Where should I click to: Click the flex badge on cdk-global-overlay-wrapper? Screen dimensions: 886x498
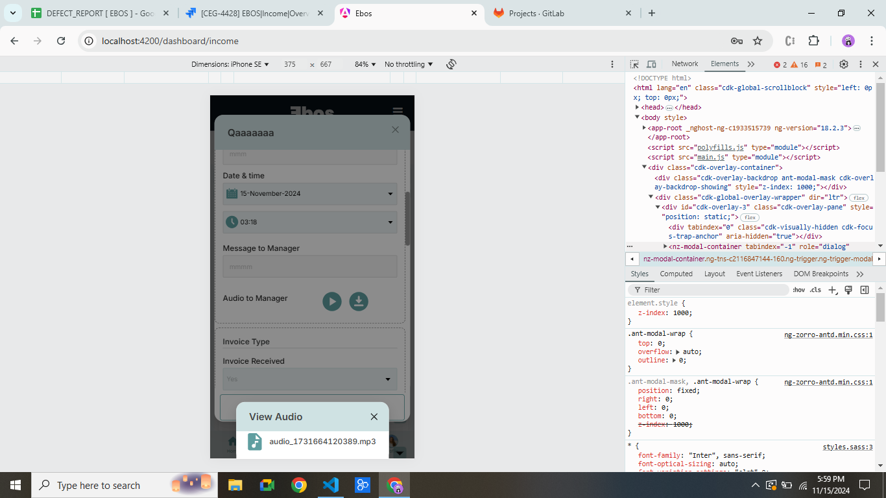859,198
